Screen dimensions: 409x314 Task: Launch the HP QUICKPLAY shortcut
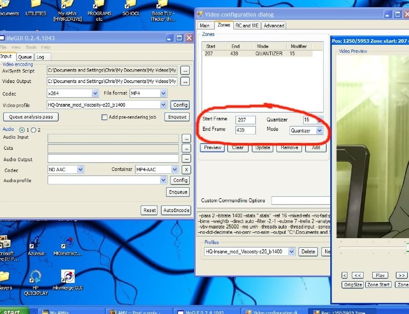tap(36, 283)
